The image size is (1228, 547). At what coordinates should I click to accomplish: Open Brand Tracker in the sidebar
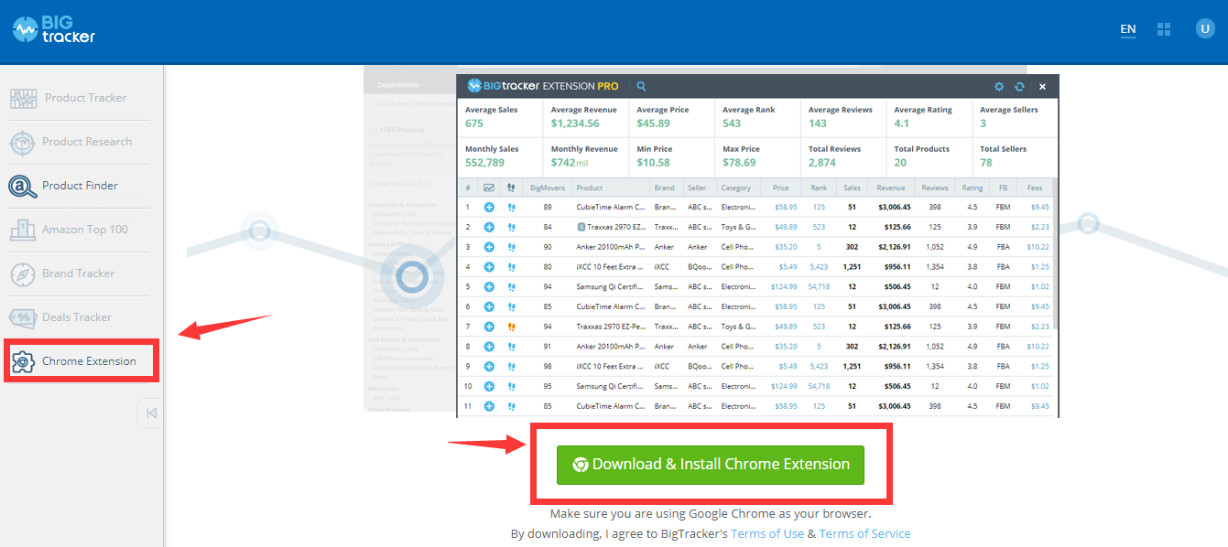point(79,273)
